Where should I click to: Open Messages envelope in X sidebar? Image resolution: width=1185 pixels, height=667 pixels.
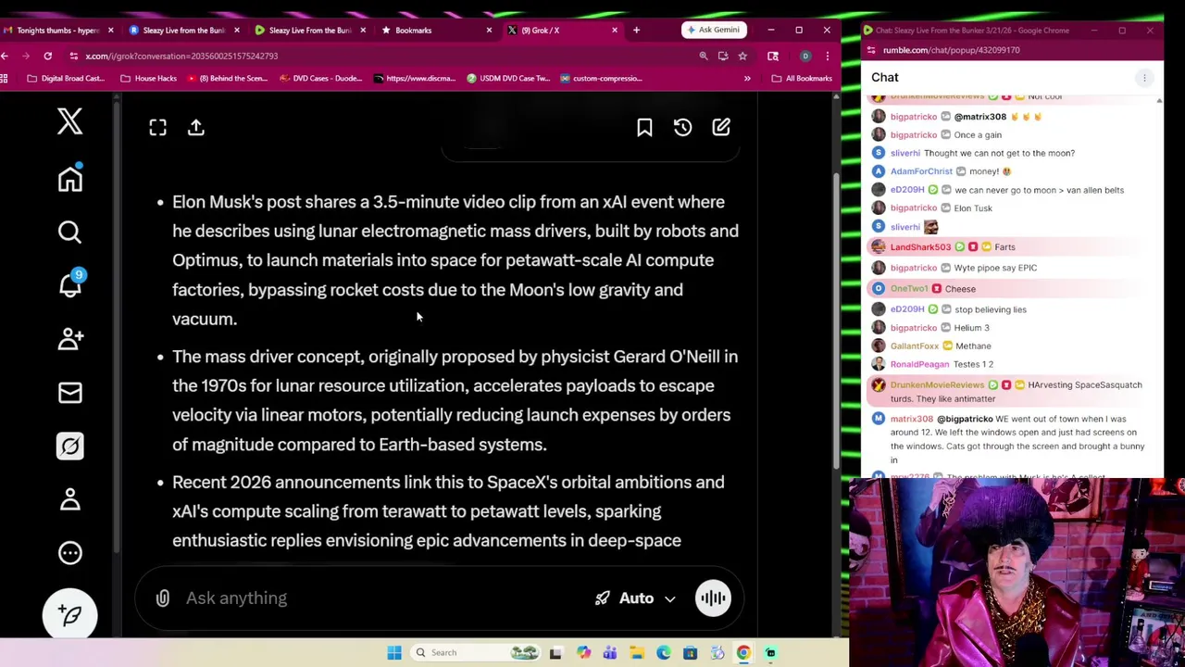pyautogui.click(x=70, y=393)
